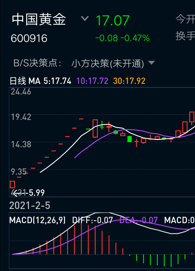Tap the 14.38 price axis label
The height and width of the screenshot is (271, 195).
(x=21, y=144)
